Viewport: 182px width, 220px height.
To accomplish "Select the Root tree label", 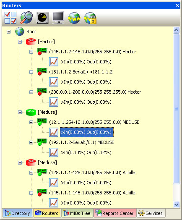I will click(x=31, y=31).
